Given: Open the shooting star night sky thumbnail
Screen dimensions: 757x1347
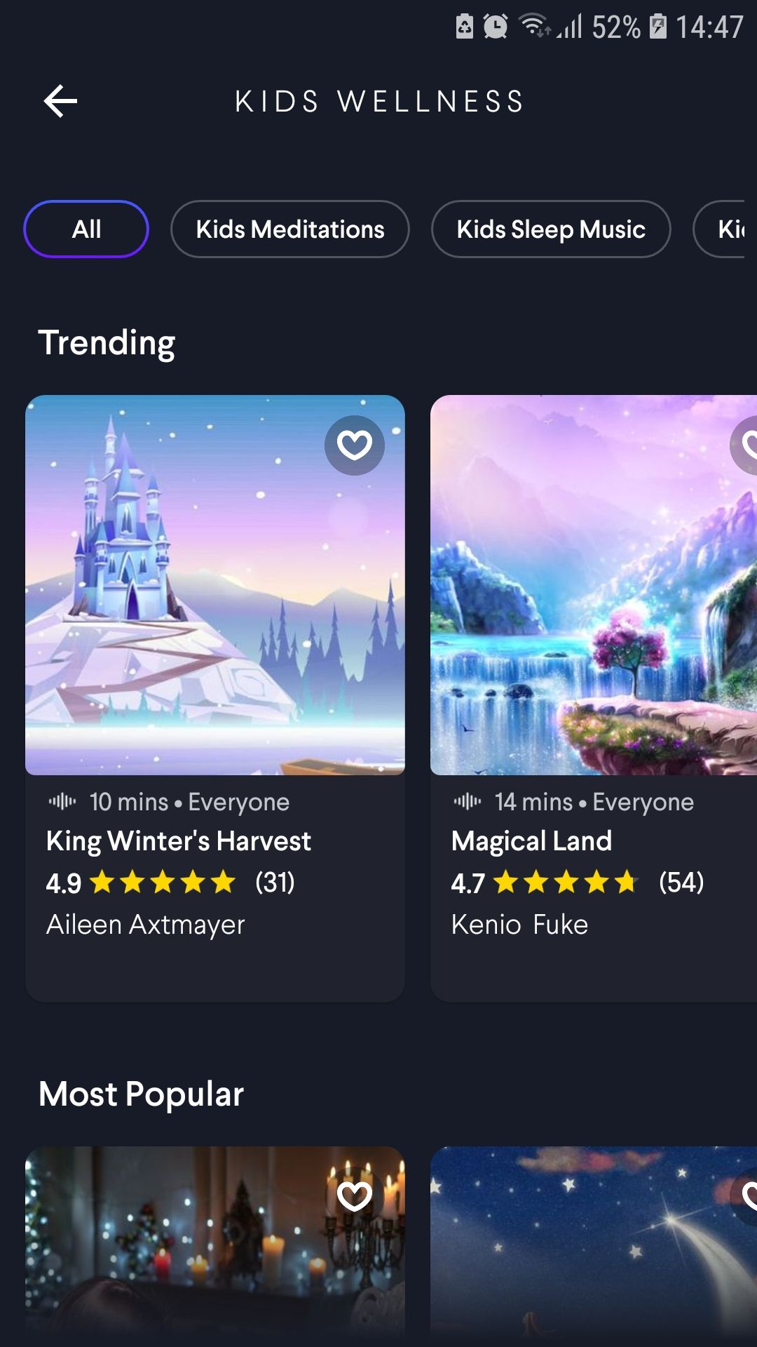Looking at the screenshot, I should pyautogui.click(x=594, y=1245).
